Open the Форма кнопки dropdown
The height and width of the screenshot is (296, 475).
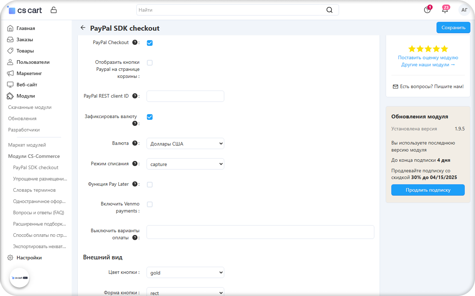tap(185, 292)
